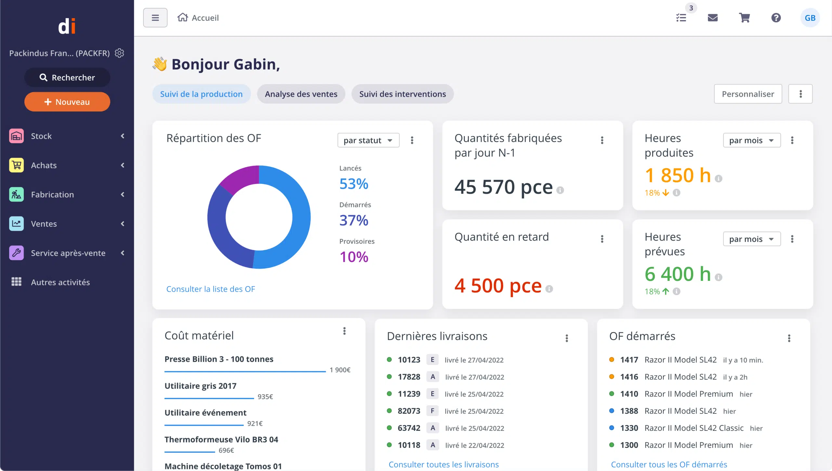Open the Autres activités grid icon
The height and width of the screenshot is (471, 832).
point(16,282)
